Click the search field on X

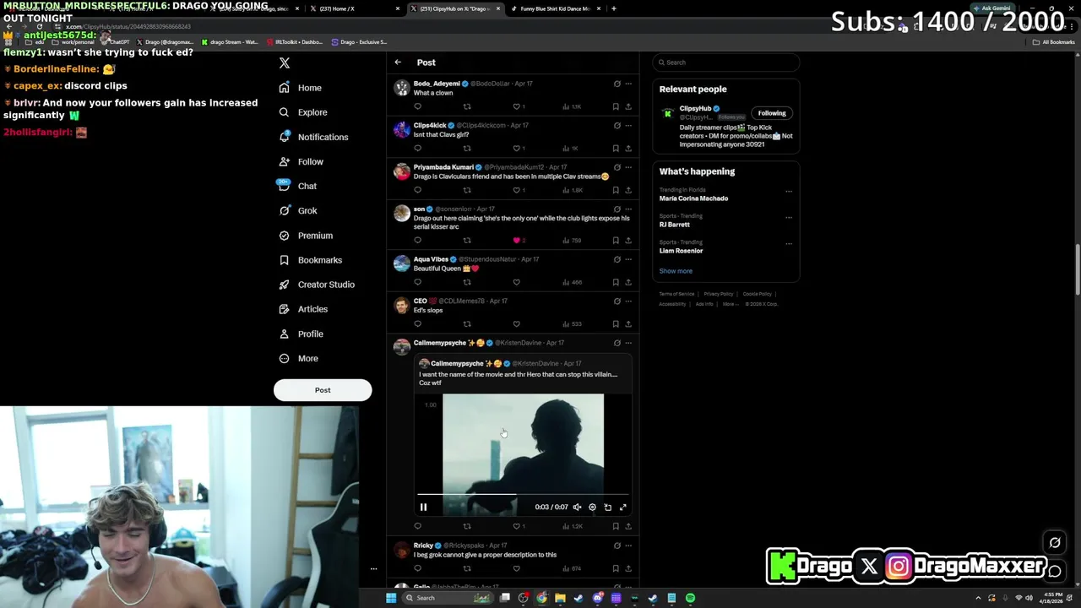[726, 62]
